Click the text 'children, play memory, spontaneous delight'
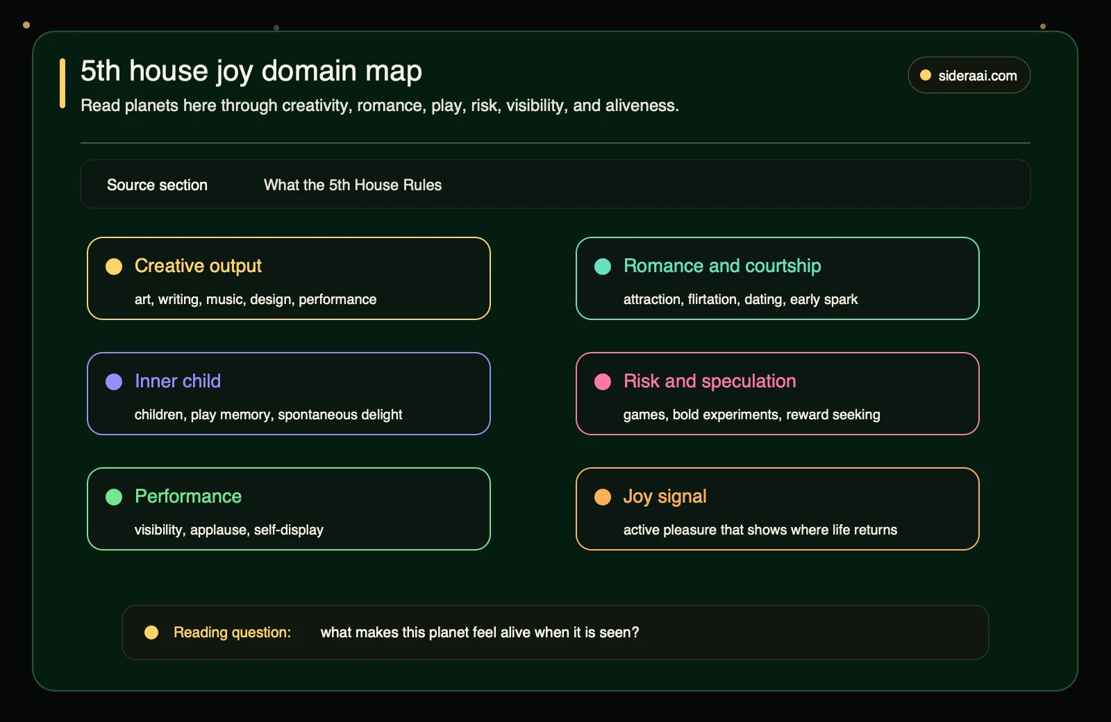Viewport: 1111px width, 722px height. [x=268, y=414]
